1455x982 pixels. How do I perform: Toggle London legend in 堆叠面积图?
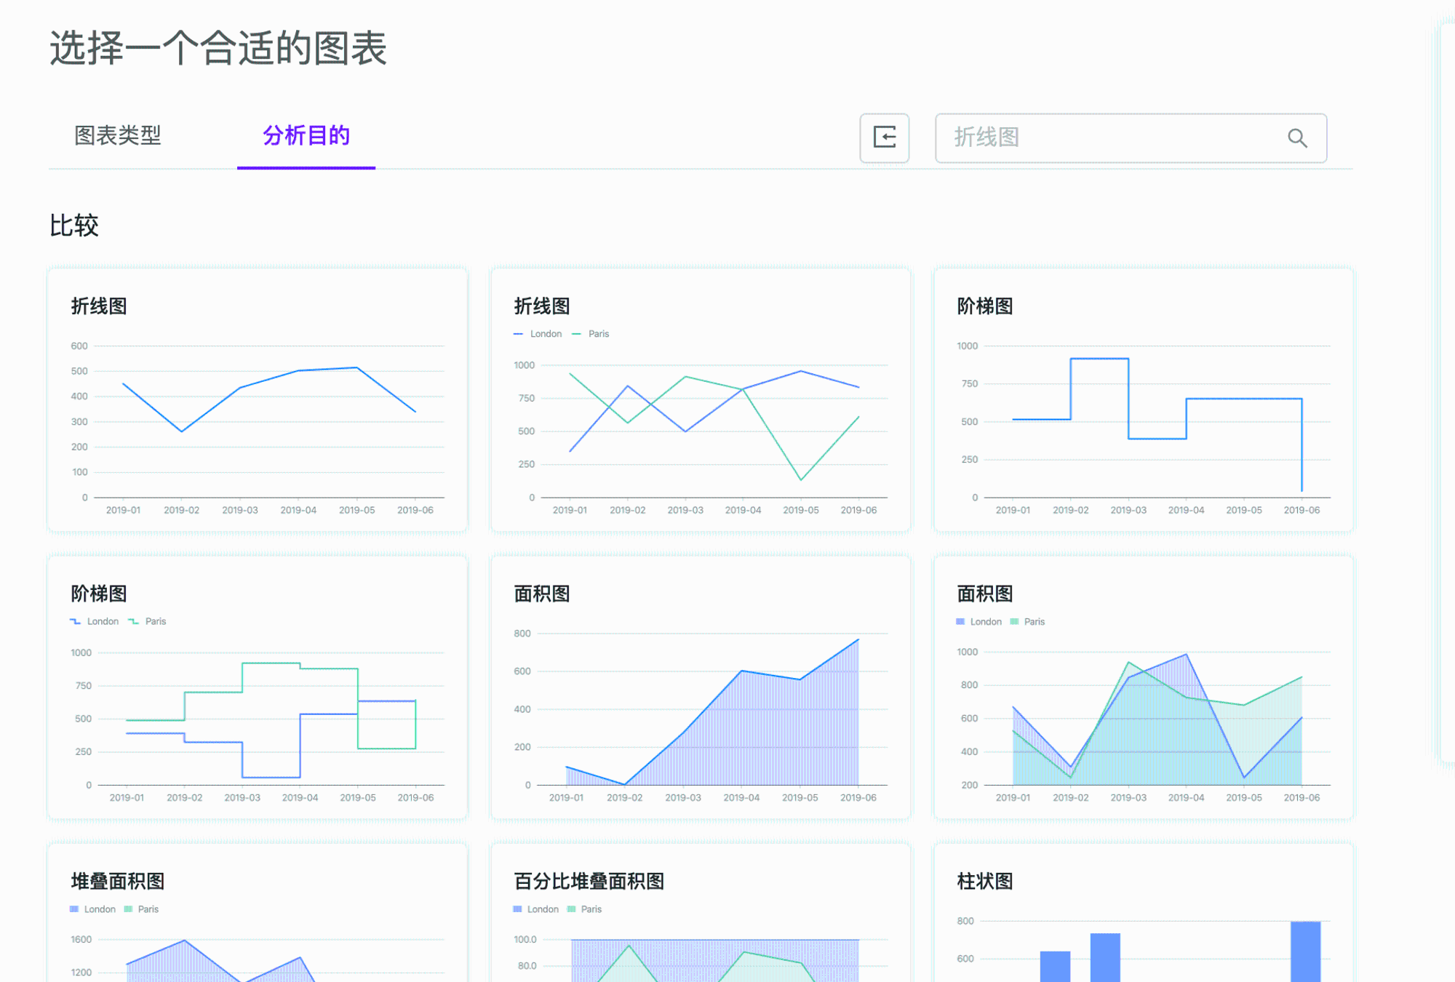click(x=92, y=909)
